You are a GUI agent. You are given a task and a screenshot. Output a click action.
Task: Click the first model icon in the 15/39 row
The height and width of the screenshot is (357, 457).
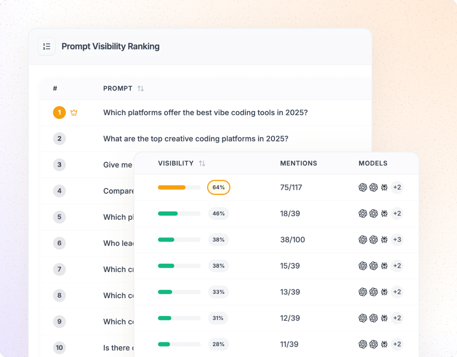363,266
